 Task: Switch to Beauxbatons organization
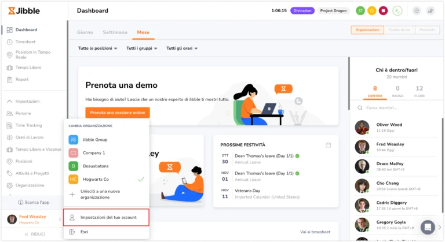(106, 166)
